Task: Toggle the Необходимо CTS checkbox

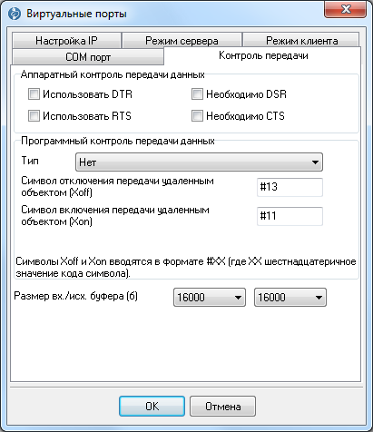Action: 197,116
